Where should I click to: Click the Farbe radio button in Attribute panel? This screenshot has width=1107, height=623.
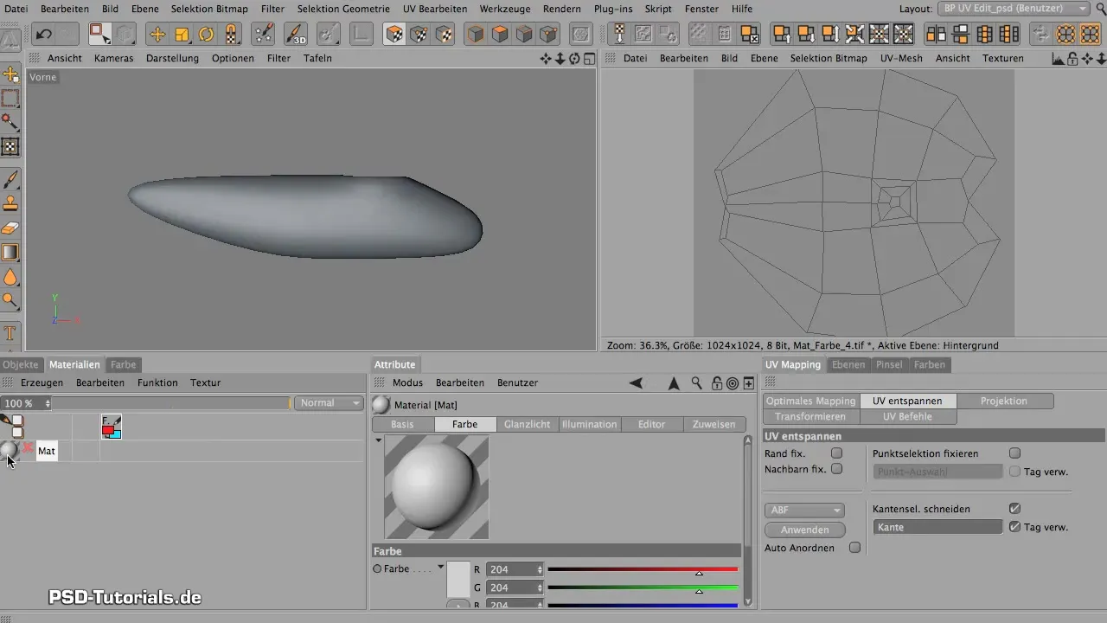pos(377,569)
